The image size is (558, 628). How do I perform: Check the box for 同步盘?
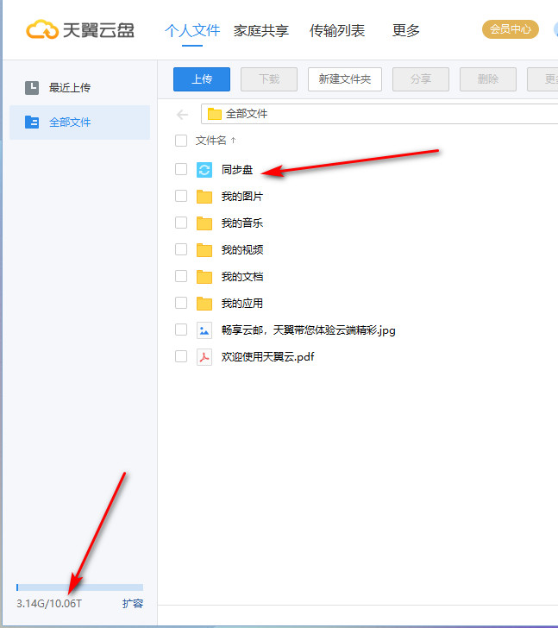181,169
